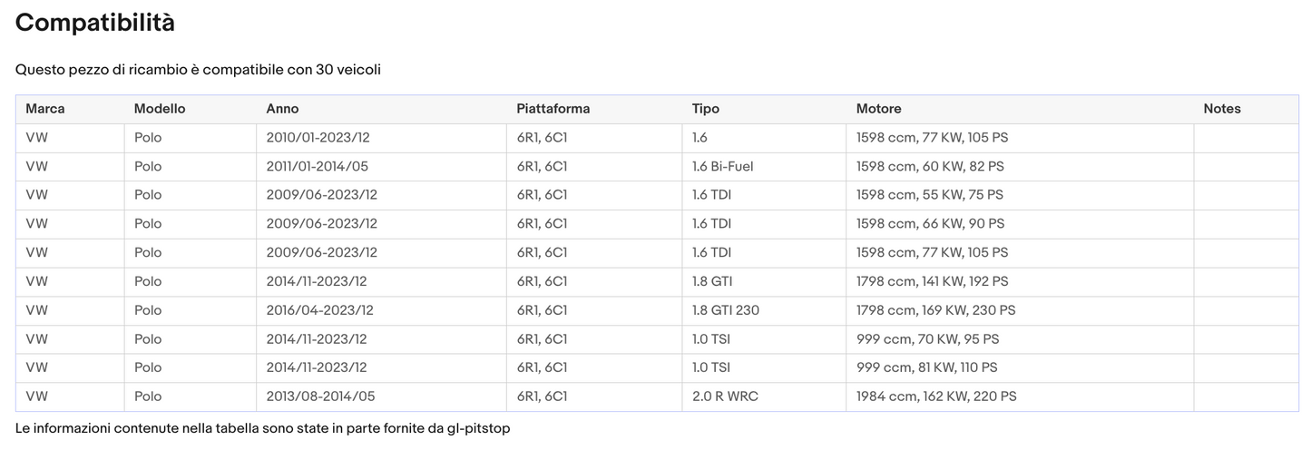Select the 2011/01-2014/05 year cell
Viewport: 1311px width, 450px height.
pos(317,167)
